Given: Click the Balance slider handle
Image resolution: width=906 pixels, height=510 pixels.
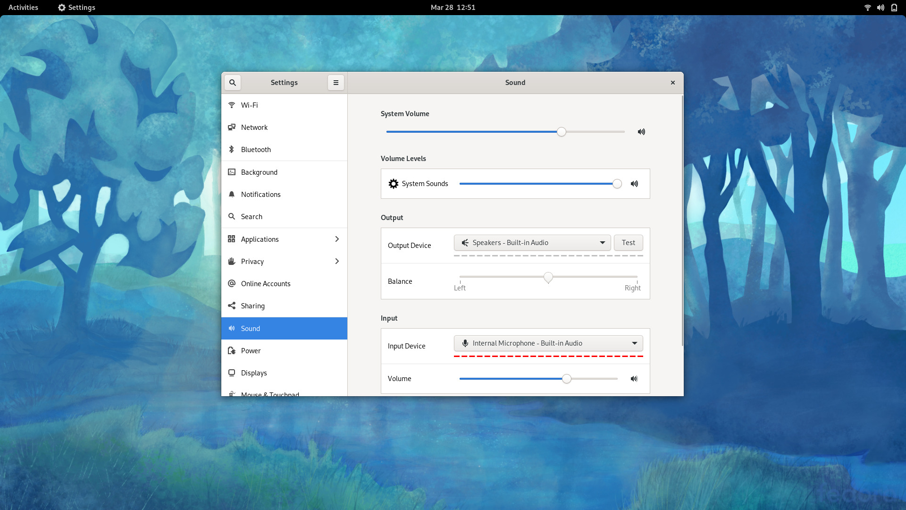Looking at the screenshot, I should coord(548,277).
